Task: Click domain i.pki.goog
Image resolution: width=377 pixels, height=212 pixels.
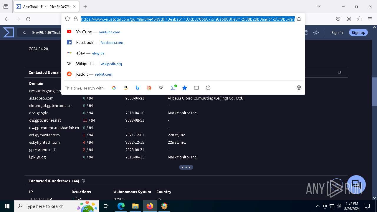Action: coord(37,157)
